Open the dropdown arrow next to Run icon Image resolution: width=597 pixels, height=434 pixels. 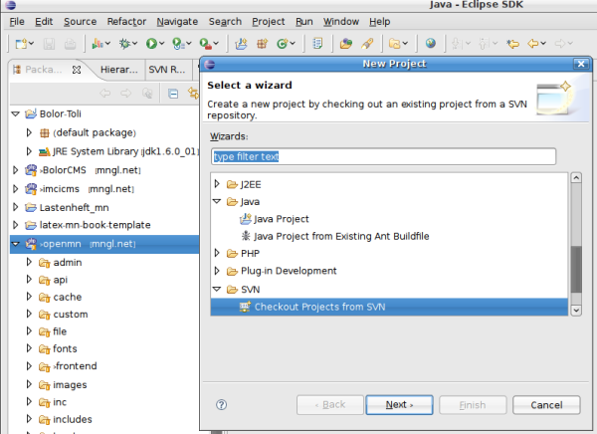(161, 44)
